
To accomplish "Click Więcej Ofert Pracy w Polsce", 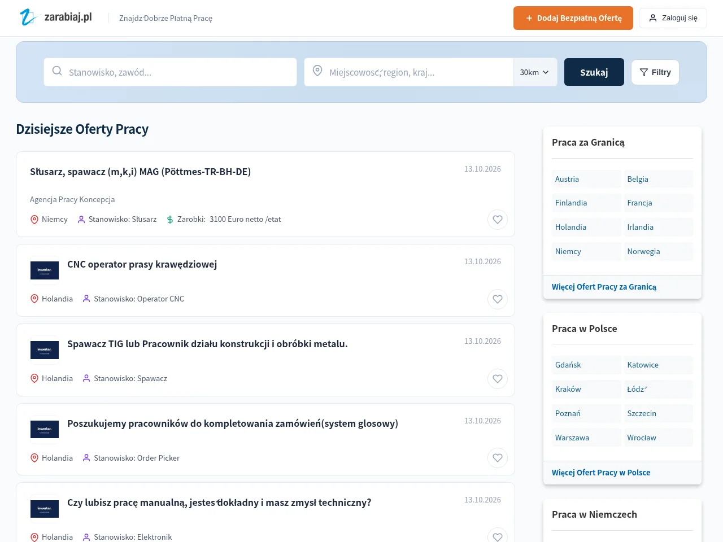I will pos(601,473).
